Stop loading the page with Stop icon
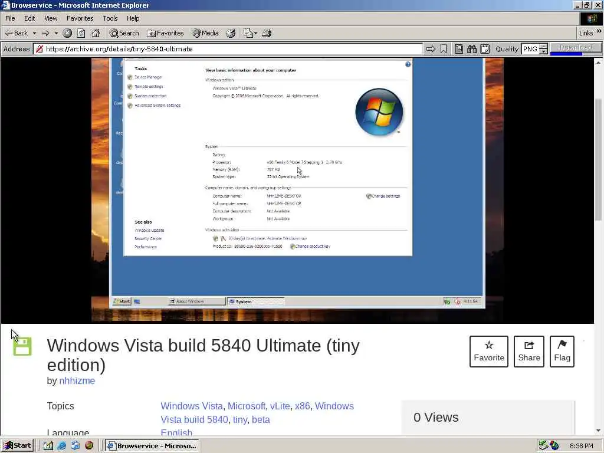This screenshot has height=453, width=604. click(x=67, y=33)
